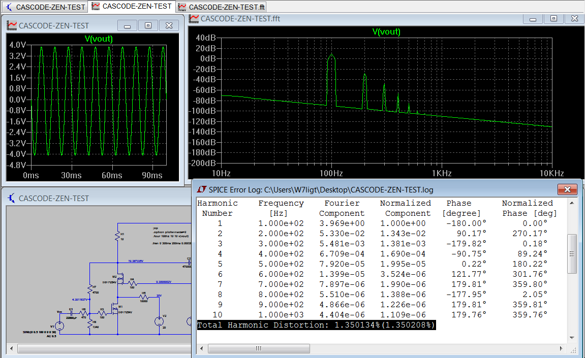Select the V(vout) trace label in FFT window
The height and width of the screenshot is (358, 585).
(x=386, y=31)
